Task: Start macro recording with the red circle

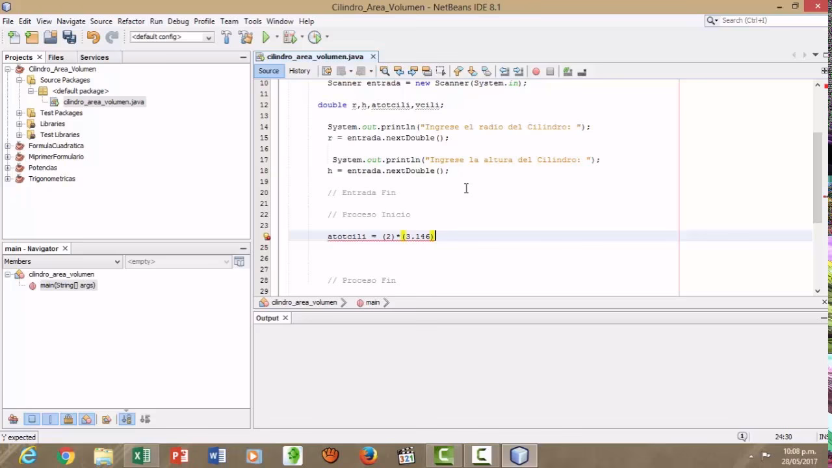Action: click(536, 71)
